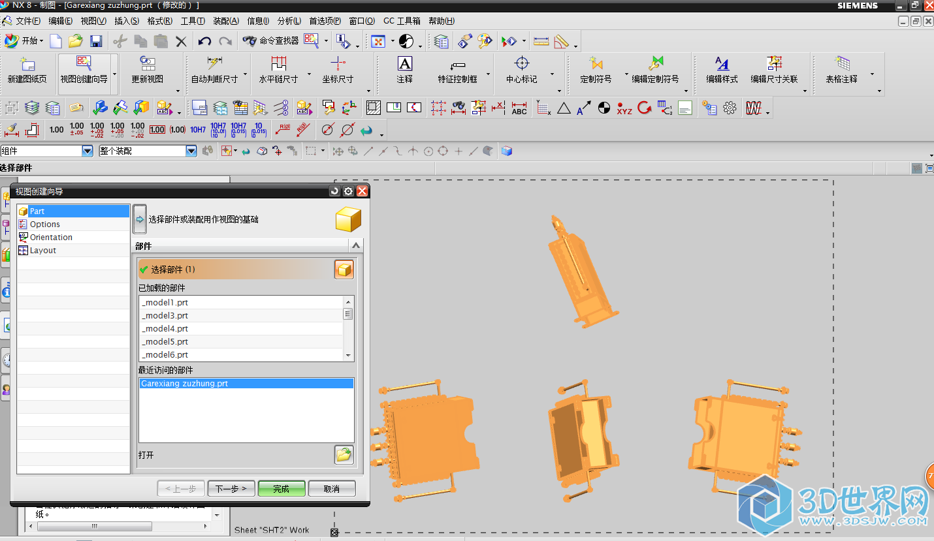Viewport: 934px width, 541px height.
Task: Click the 编辑定制符号 tool
Action: tap(655, 70)
